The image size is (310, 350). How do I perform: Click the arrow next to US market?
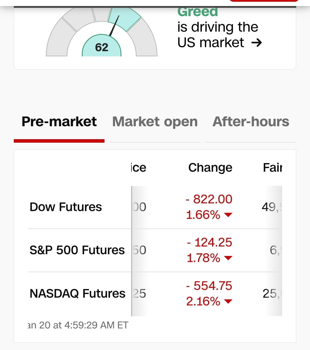[x=256, y=43]
